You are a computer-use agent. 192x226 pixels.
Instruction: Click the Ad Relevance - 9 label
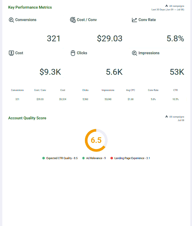[x=96, y=158]
